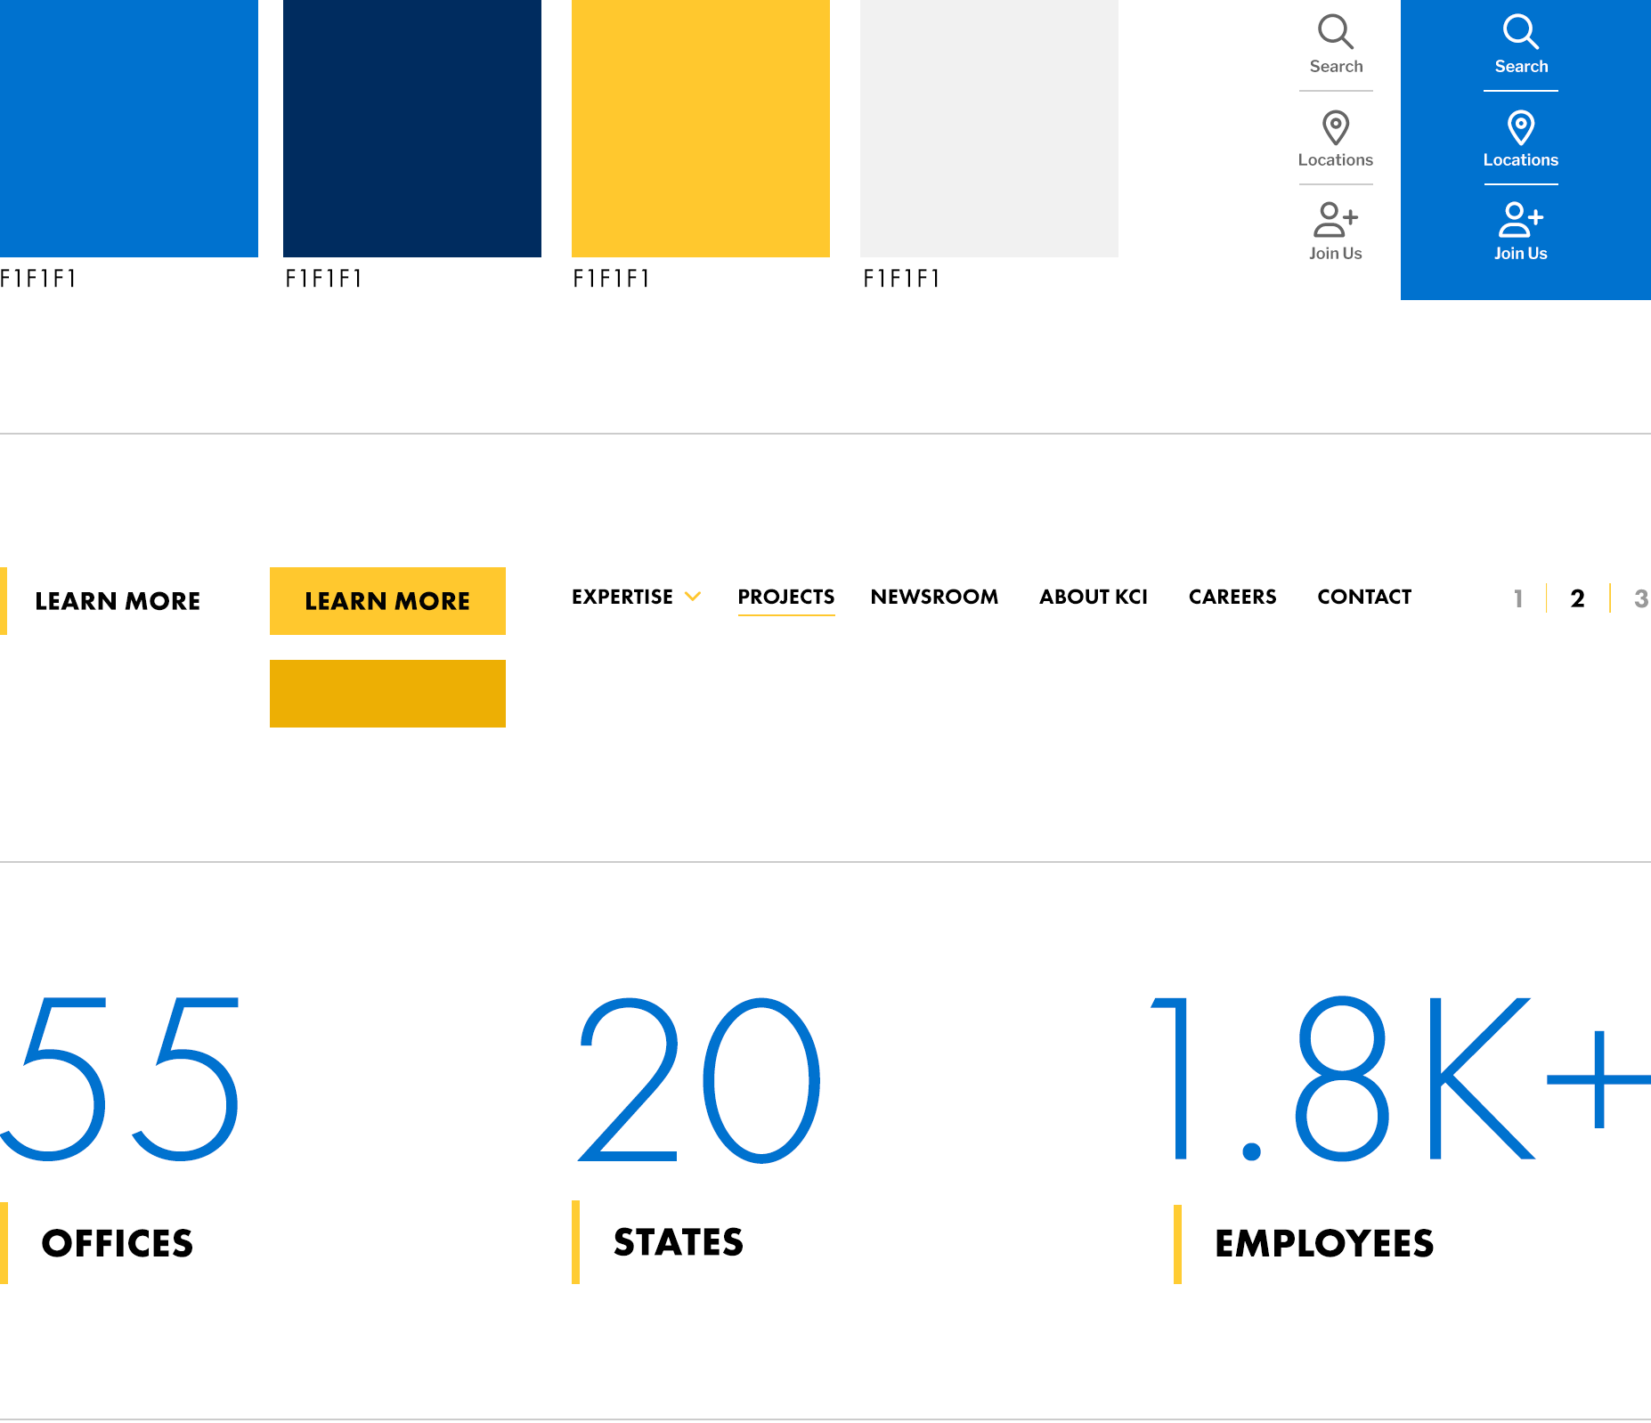Navigate to ABOUT KCI
This screenshot has width=1651, height=1423.
click(x=1093, y=598)
